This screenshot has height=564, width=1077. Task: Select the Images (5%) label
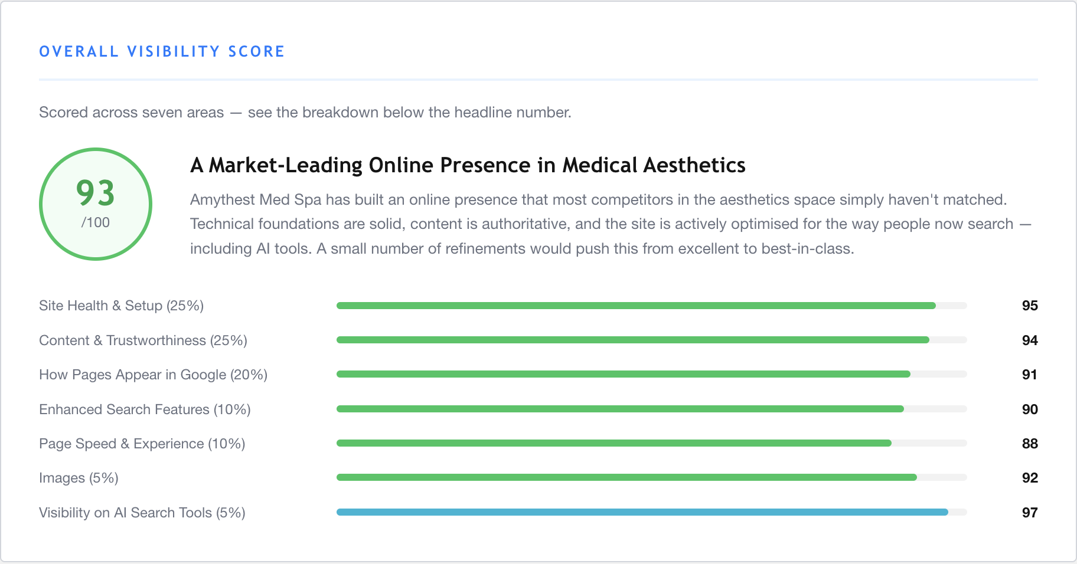pyautogui.click(x=79, y=478)
